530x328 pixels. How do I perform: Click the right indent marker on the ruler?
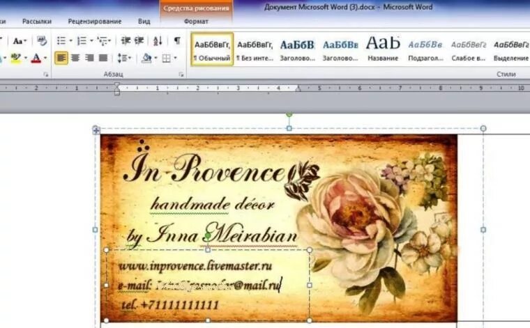click(298, 88)
